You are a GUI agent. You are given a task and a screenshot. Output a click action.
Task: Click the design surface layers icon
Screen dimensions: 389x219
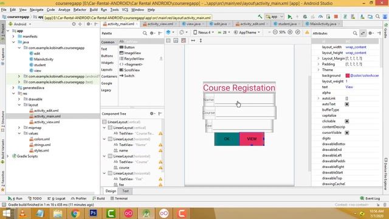point(168,32)
